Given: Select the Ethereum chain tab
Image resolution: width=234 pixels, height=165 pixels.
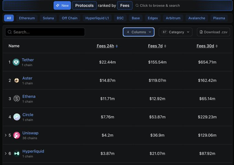Looking at the screenshot, I should 27,18.
